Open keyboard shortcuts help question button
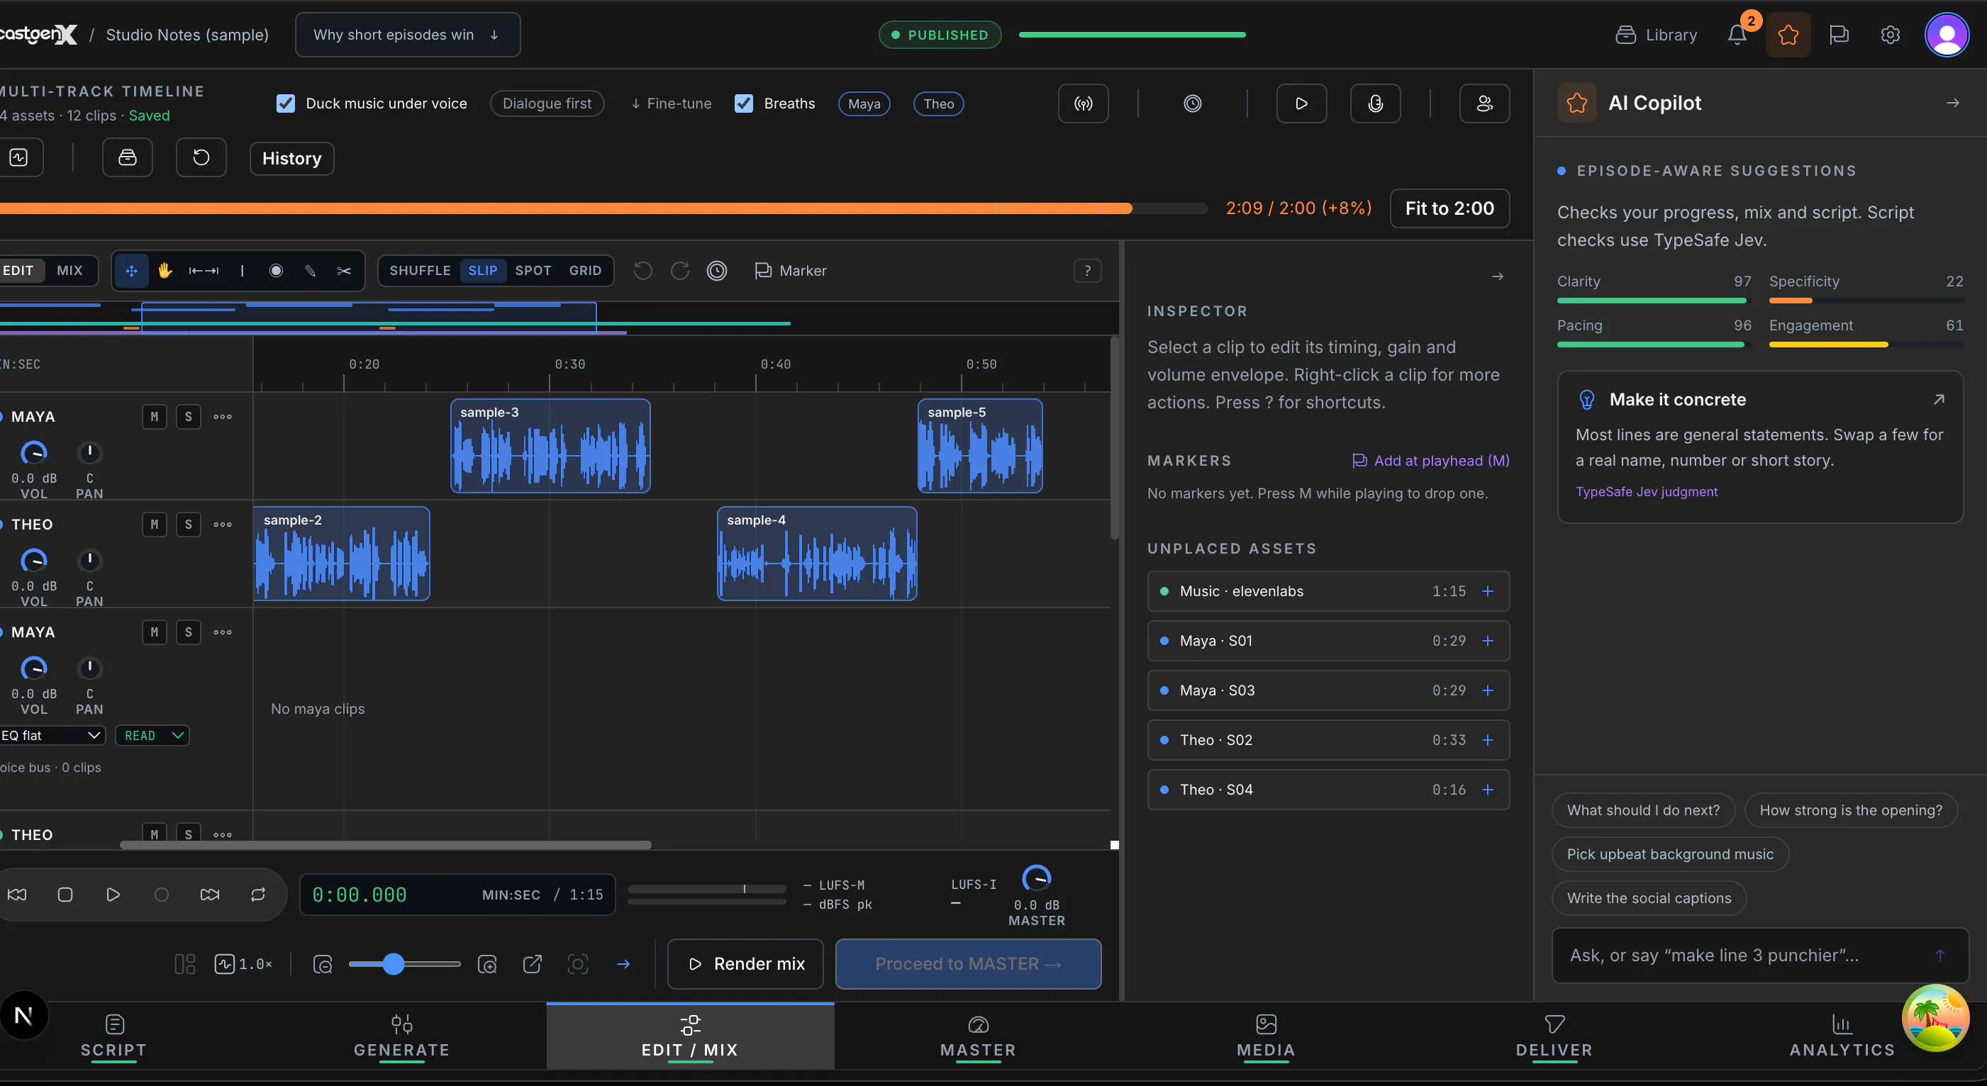 1087,271
